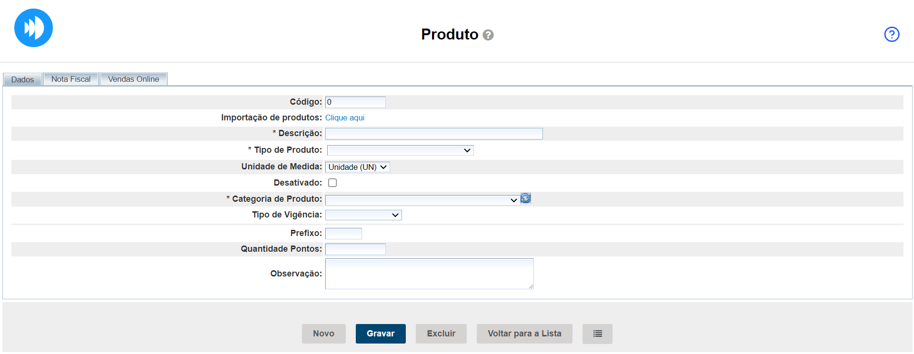This screenshot has height=354, width=914.
Task: Click the blue fast-forward logo icon
Action: click(x=33, y=28)
